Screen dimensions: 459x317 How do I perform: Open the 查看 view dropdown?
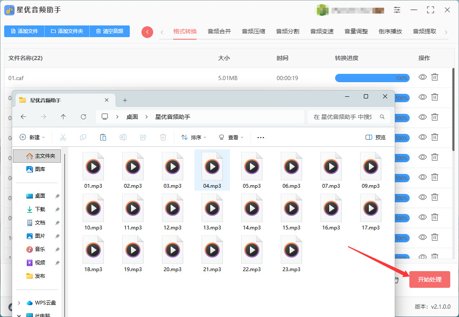click(x=231, y=137)
